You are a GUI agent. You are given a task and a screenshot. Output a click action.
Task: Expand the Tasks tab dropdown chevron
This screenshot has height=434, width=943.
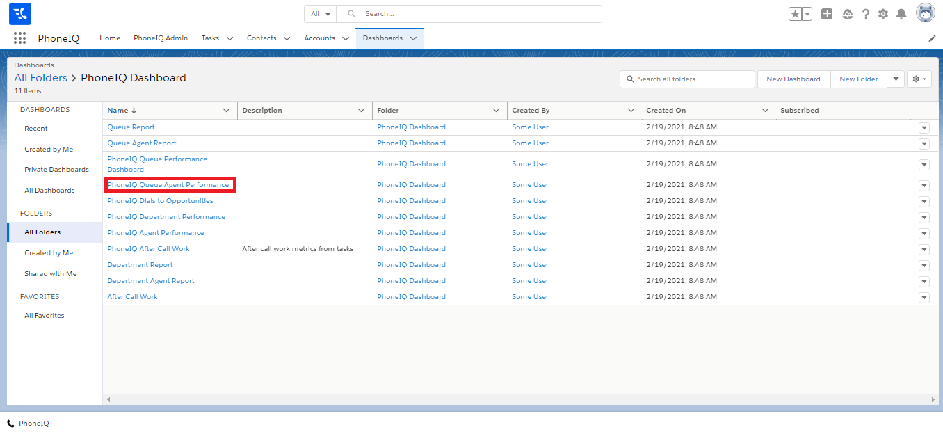coord(229,39)
